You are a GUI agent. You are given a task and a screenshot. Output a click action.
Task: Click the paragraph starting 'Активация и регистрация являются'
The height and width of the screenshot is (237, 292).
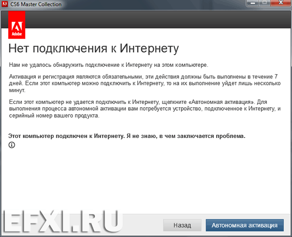point(145,83)
